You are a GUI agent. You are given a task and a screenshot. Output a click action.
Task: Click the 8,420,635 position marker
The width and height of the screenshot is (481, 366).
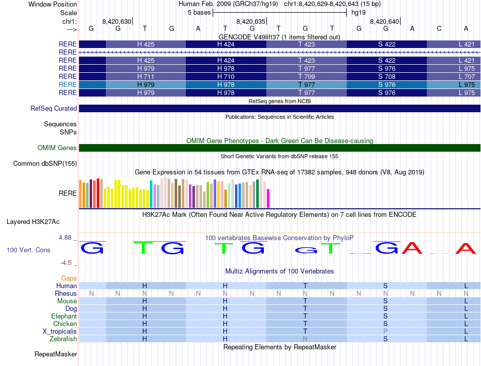click(x=251, y=21)
